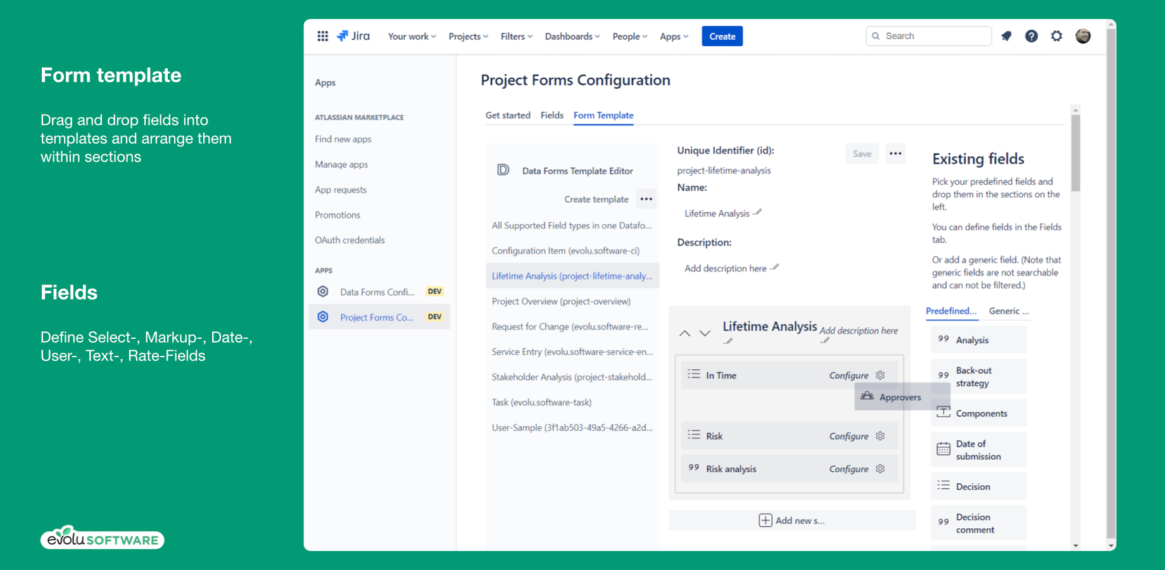1165x570 pixels.
Task: Click the Decision comment predefined field
Action: tap(979, 523)
